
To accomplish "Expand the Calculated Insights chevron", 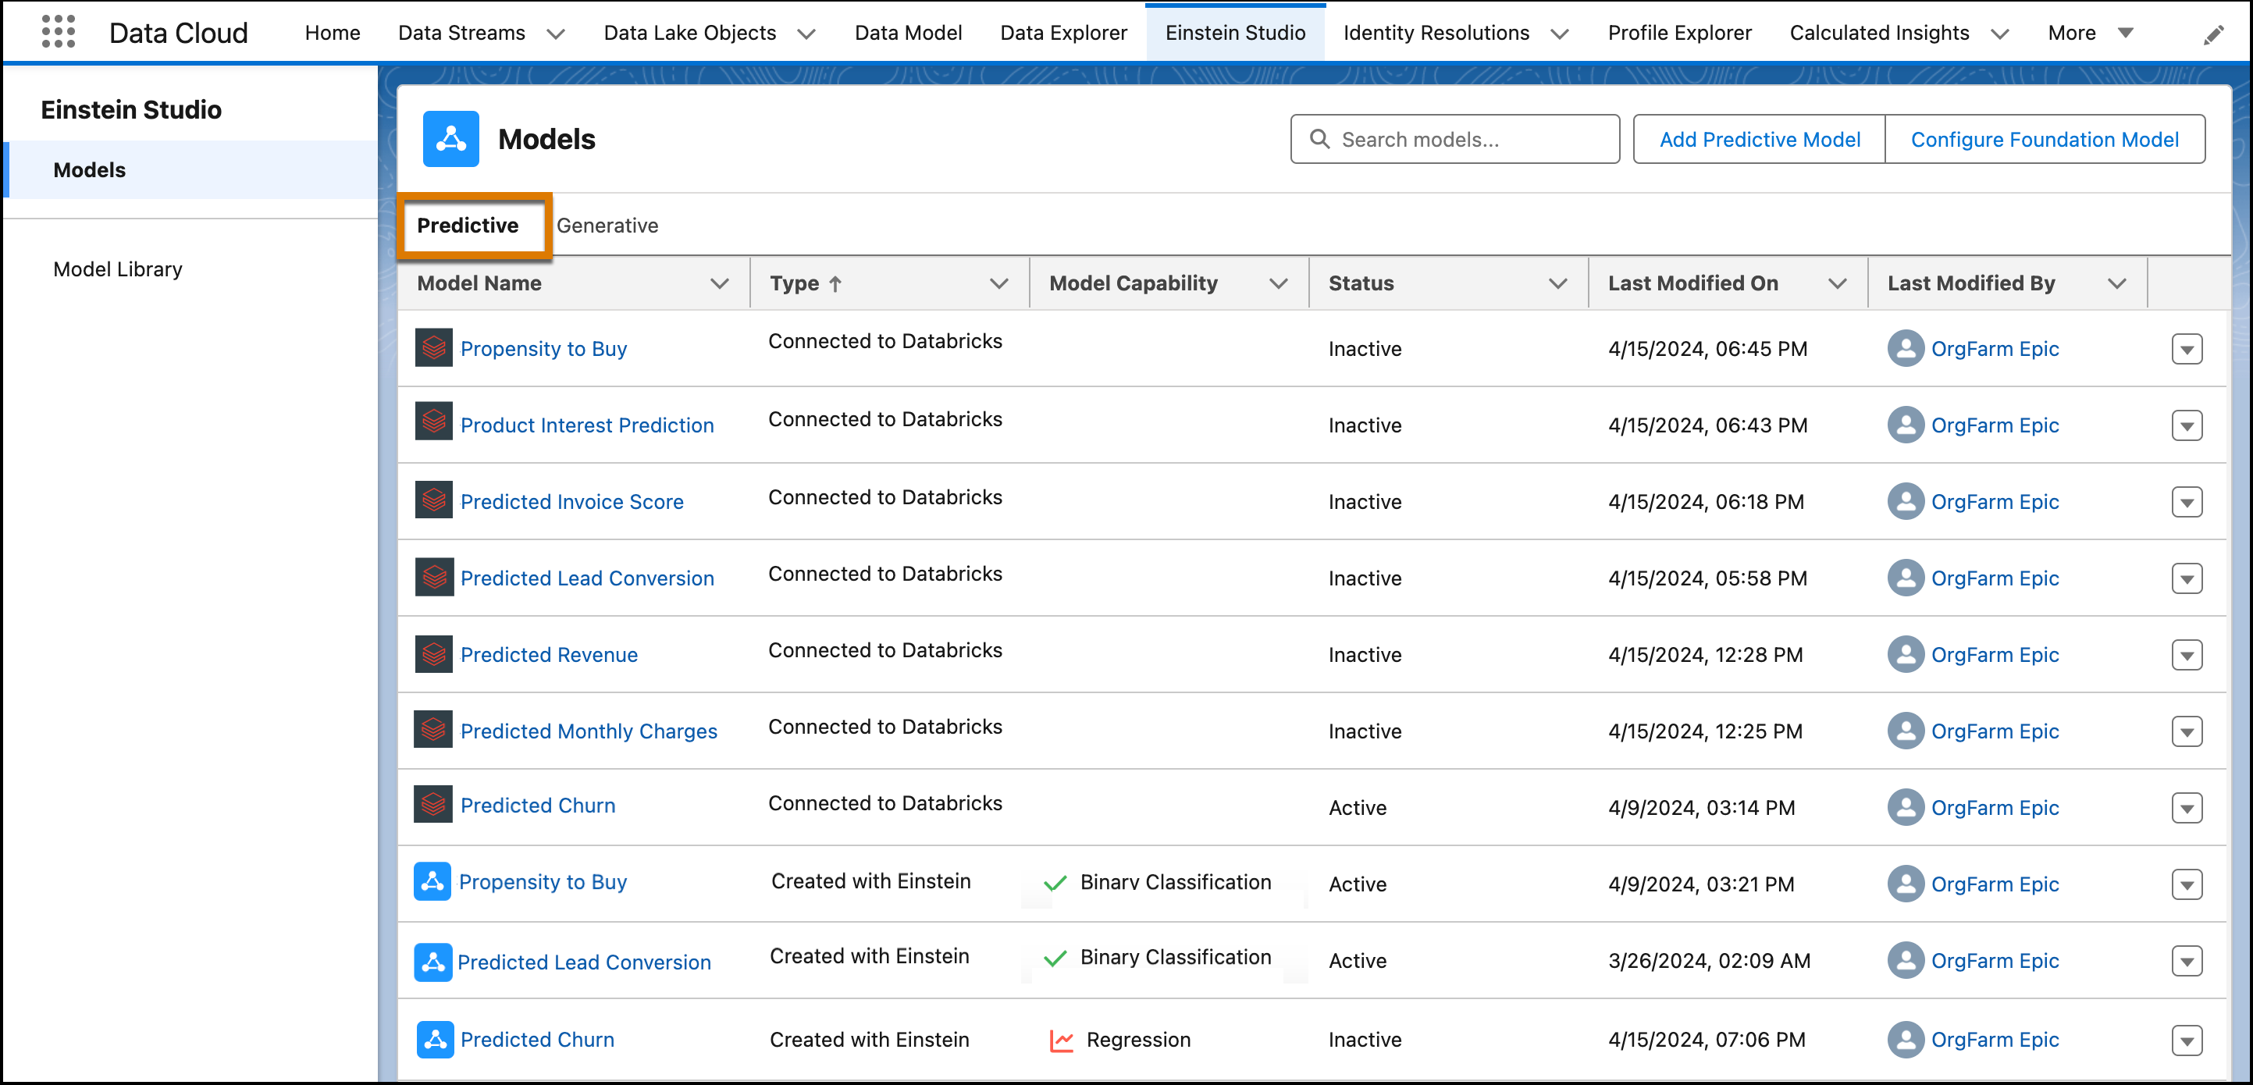I will pyautogui.click(x=1999, y=34).
